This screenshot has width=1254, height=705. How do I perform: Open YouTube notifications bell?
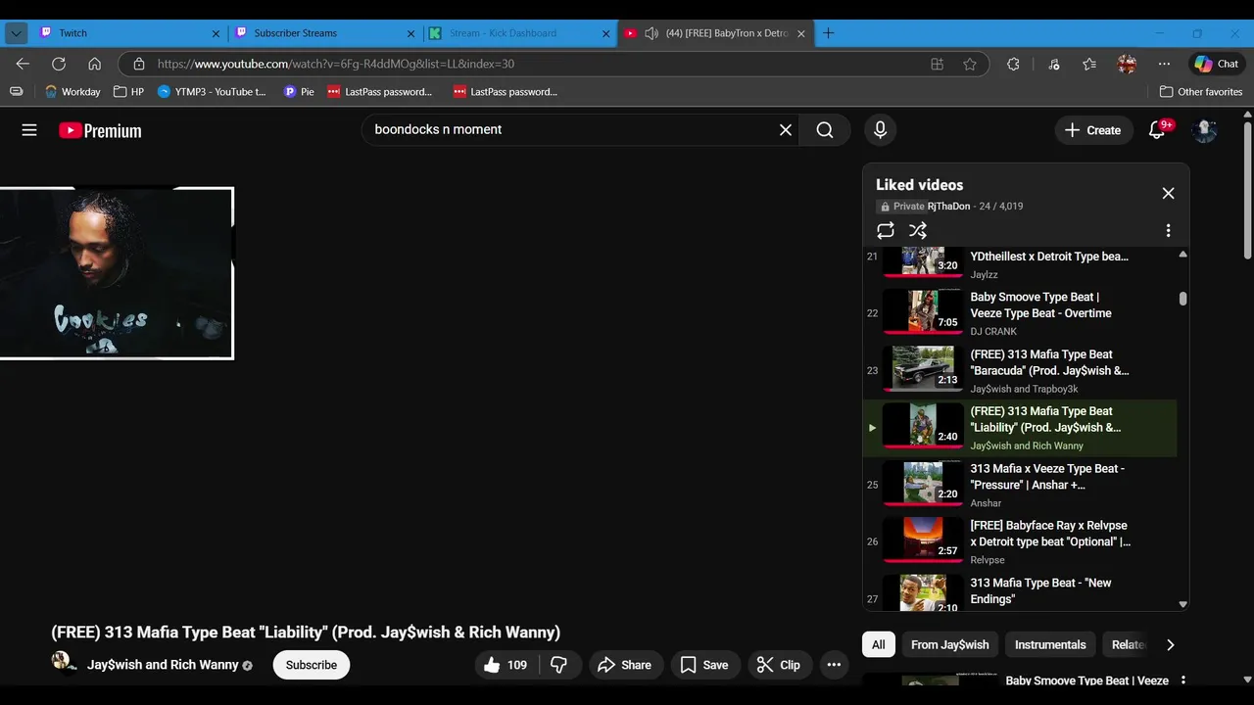click(1157, 130)
